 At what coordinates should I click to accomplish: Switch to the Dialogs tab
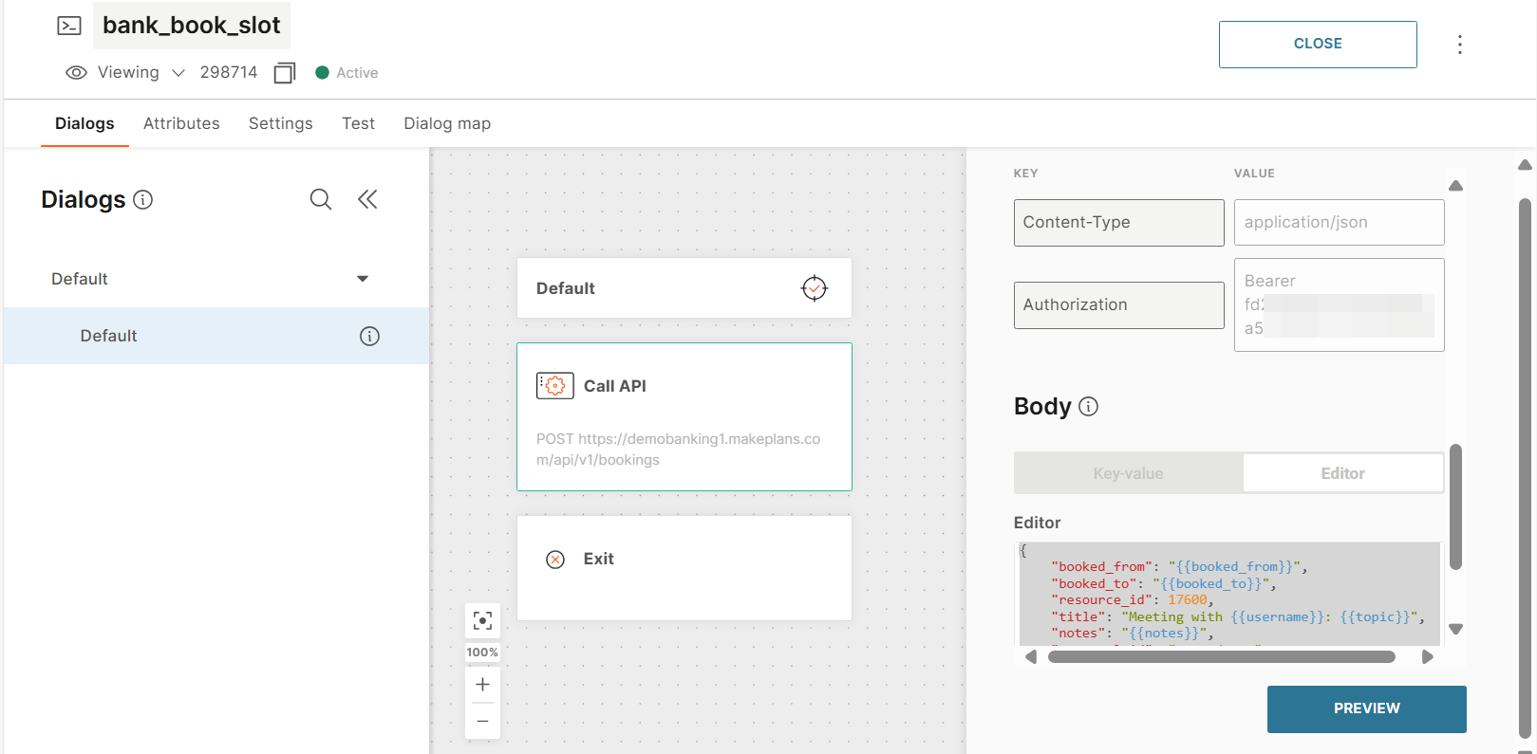pos(84,123)
